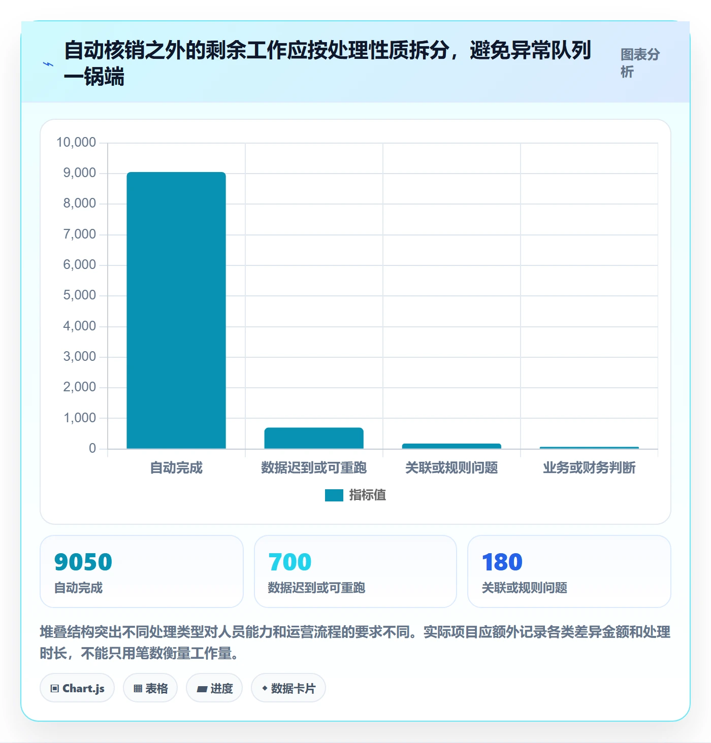Click the 5,000 y-axis tick label
The height and width of the screenshot is (743, 711).
tap(79, 295)
